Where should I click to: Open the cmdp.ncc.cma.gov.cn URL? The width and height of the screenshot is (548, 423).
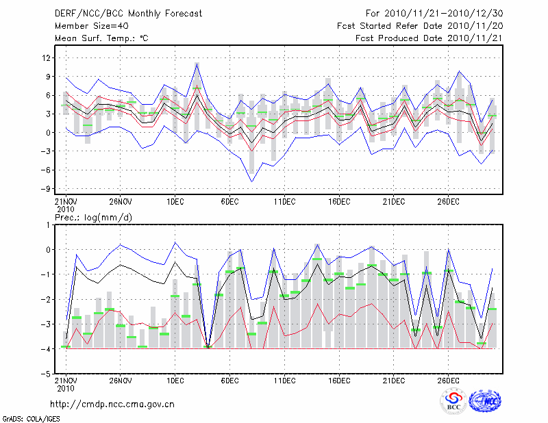112,404
